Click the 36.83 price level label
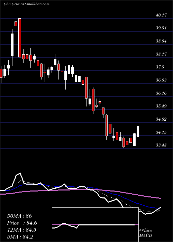The image size is (173, 242). [161, 80]
